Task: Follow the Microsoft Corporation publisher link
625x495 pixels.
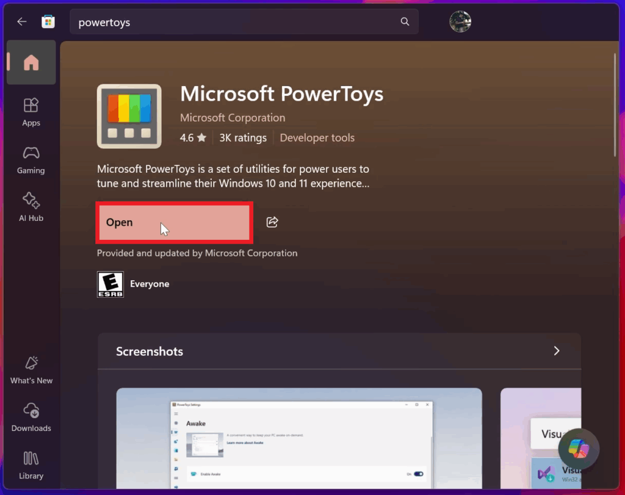Action: click(x=233, y=118)
